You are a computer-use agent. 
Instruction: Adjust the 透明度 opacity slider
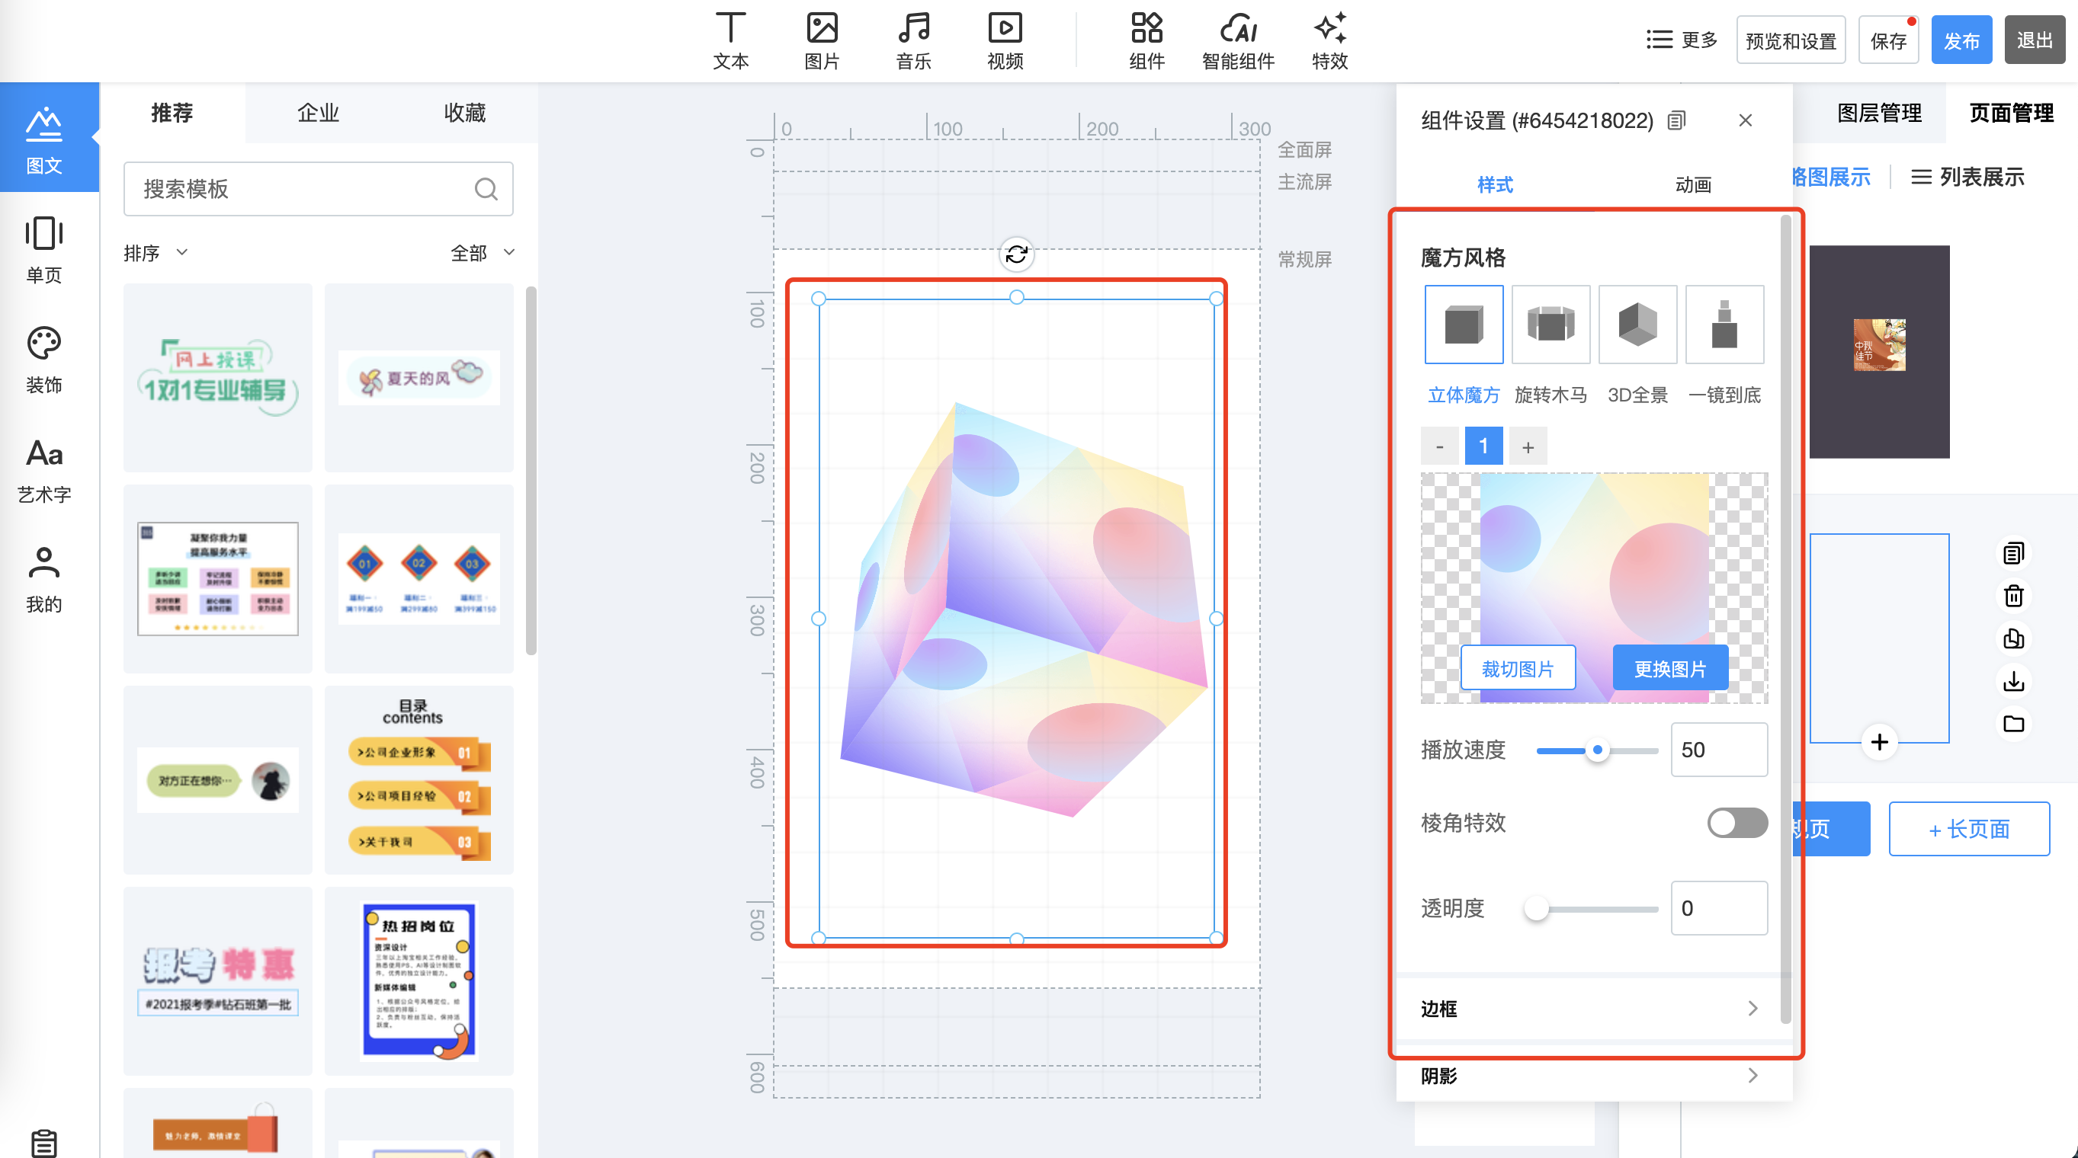(x=1536, y=909)
